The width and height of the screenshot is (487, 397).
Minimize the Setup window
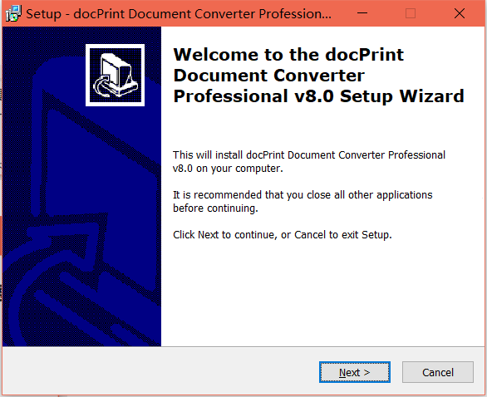pyautogui.click(x=362, y=13)
